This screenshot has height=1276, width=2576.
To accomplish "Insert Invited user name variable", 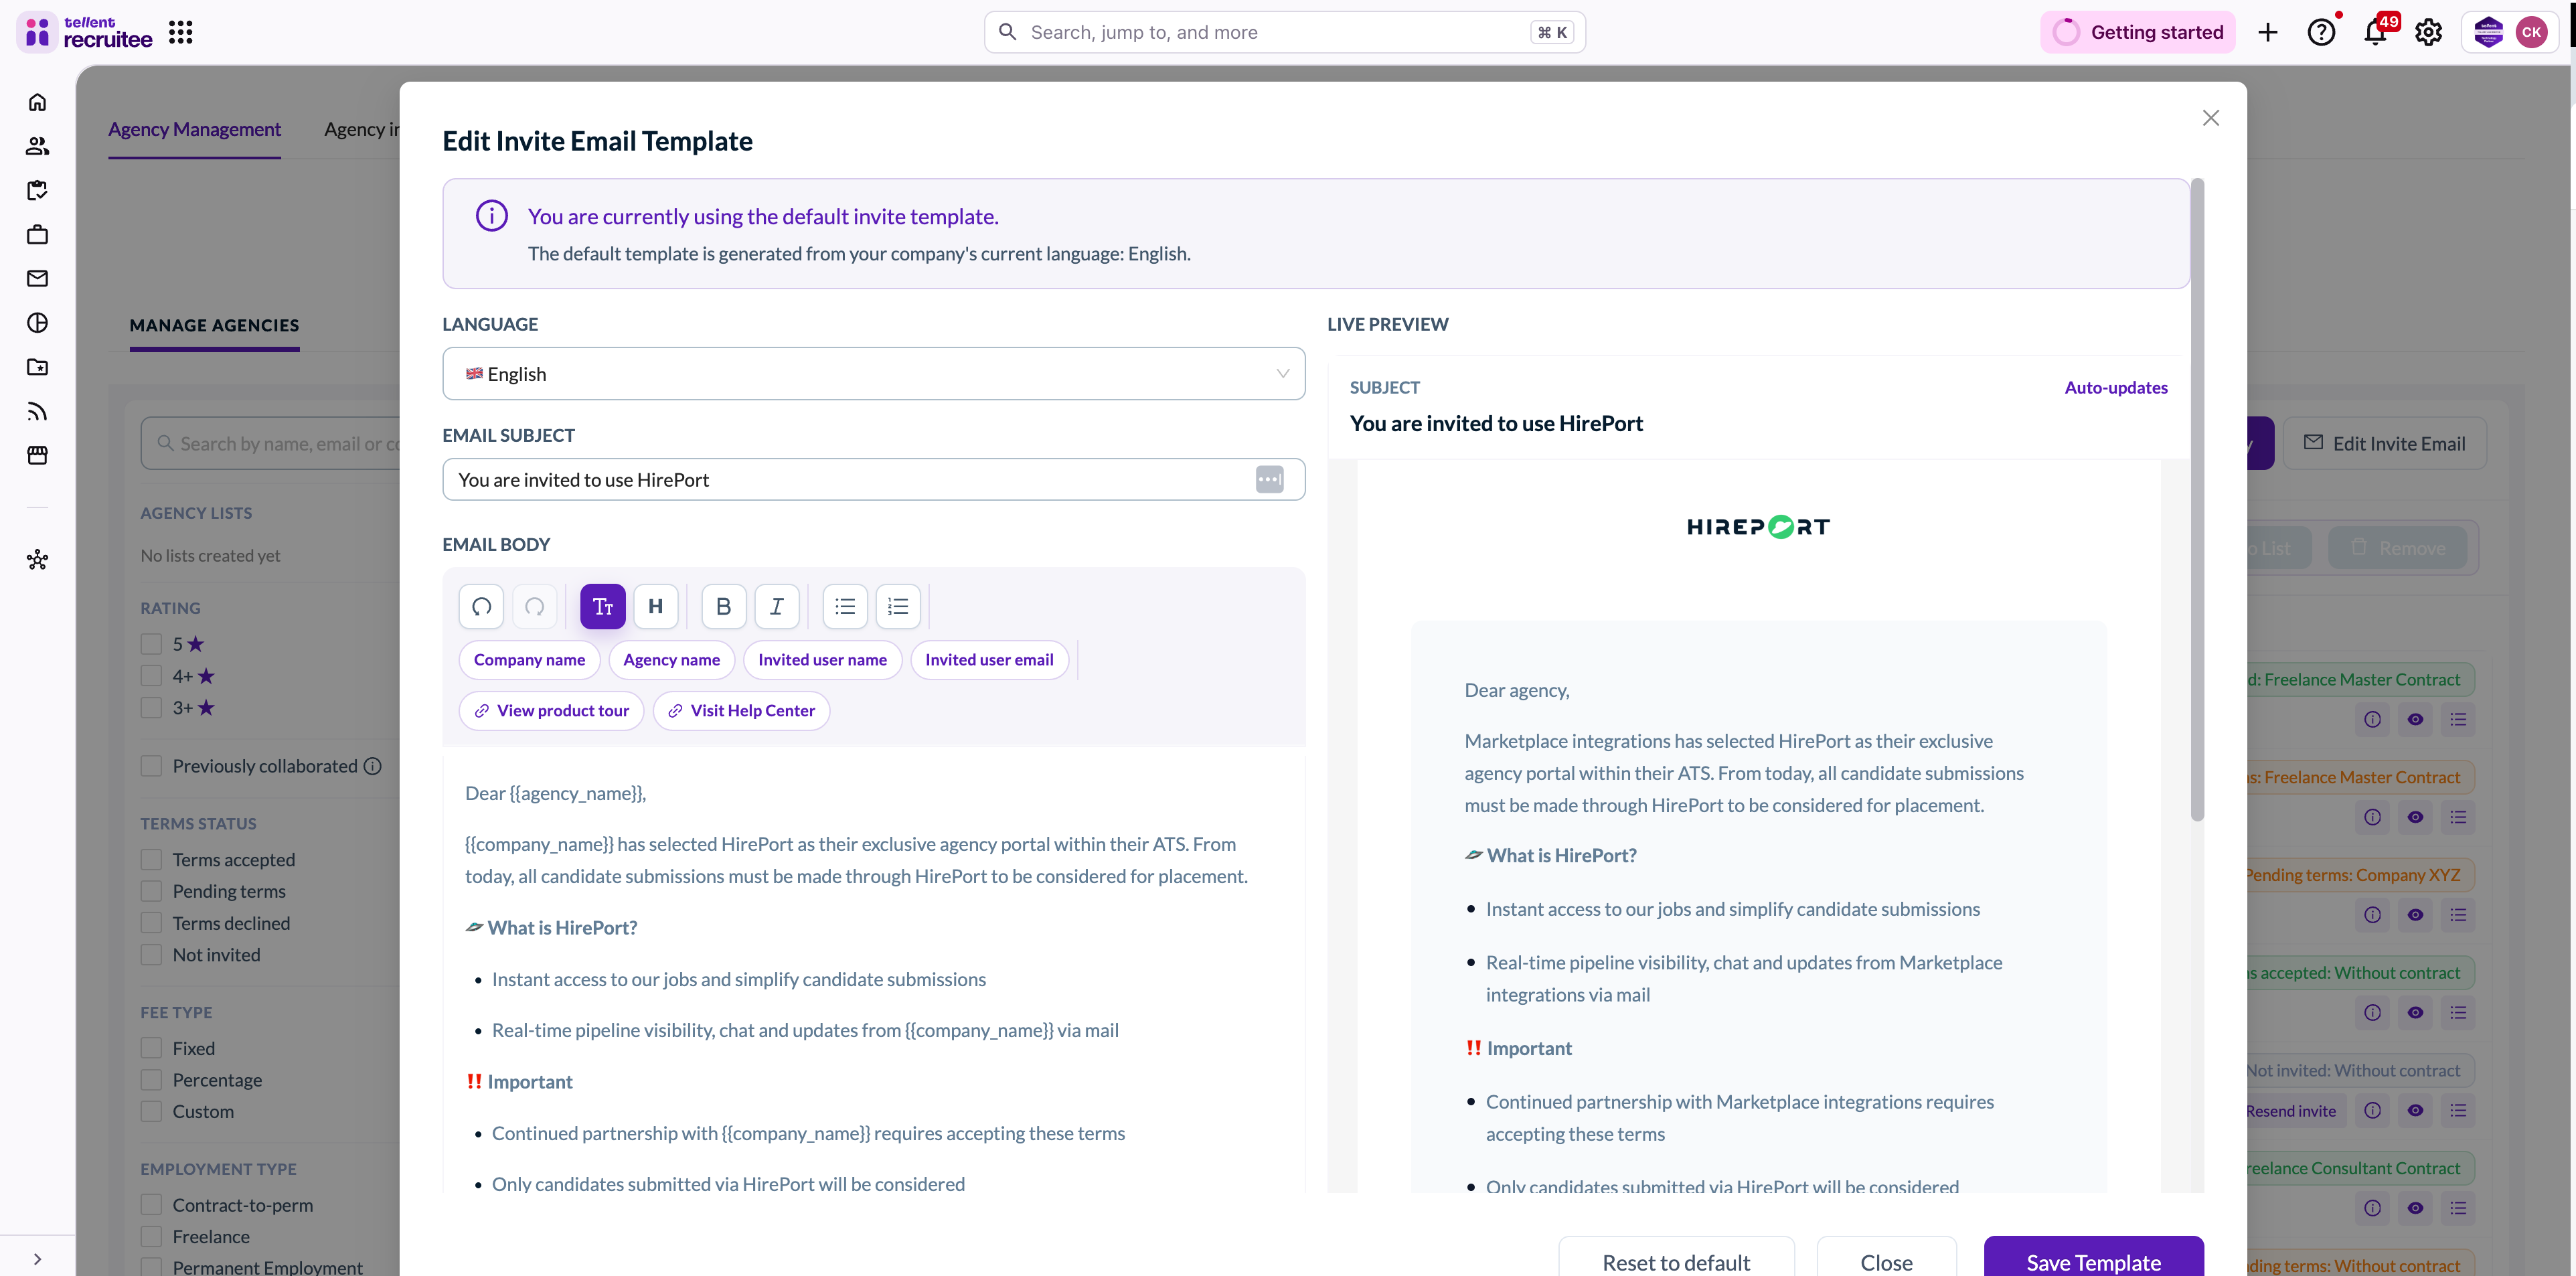I will tap(822, 660).
